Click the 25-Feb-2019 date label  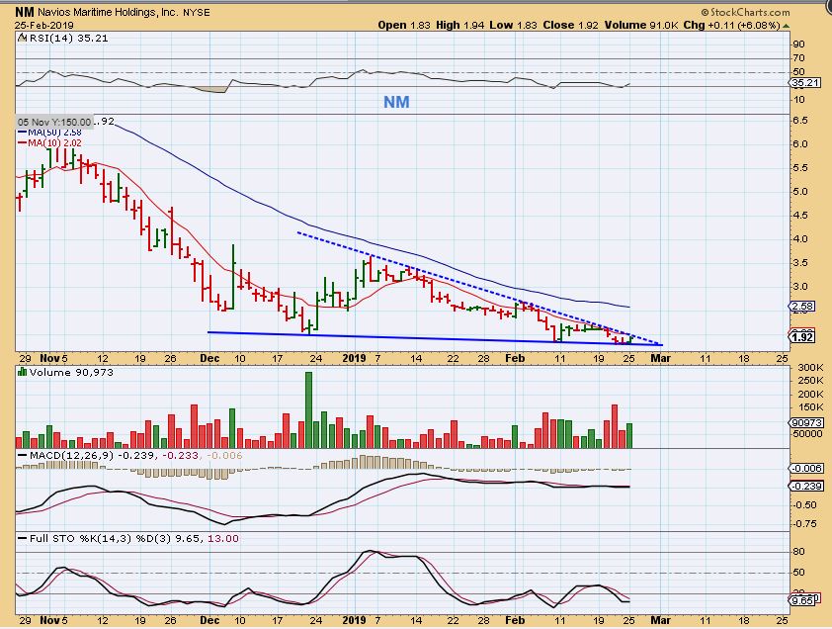(x=44, y=25)
